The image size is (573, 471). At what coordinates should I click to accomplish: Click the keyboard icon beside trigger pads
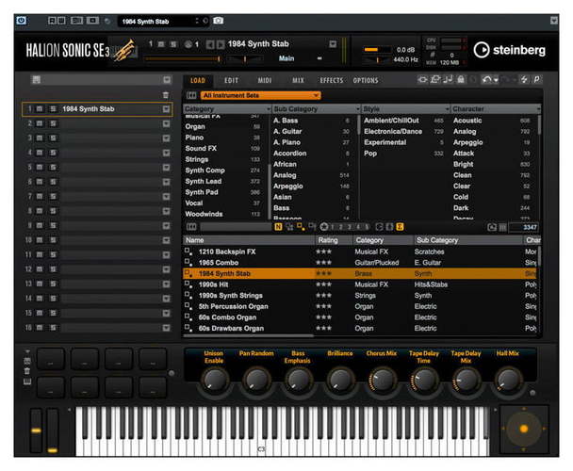(27, 382)
